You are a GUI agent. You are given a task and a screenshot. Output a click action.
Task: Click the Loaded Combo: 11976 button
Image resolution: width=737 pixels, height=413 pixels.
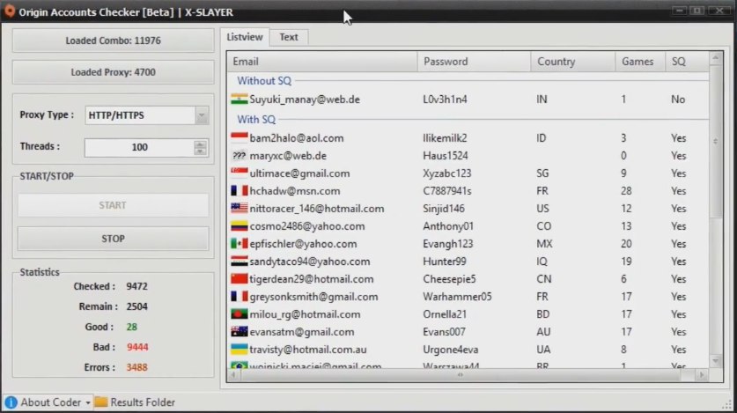[113, 41]
